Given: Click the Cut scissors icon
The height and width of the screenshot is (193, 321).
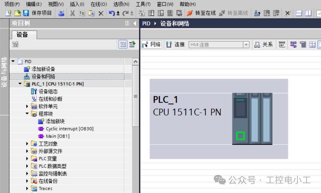Looking at the screenshot, I should pos(72,13).
